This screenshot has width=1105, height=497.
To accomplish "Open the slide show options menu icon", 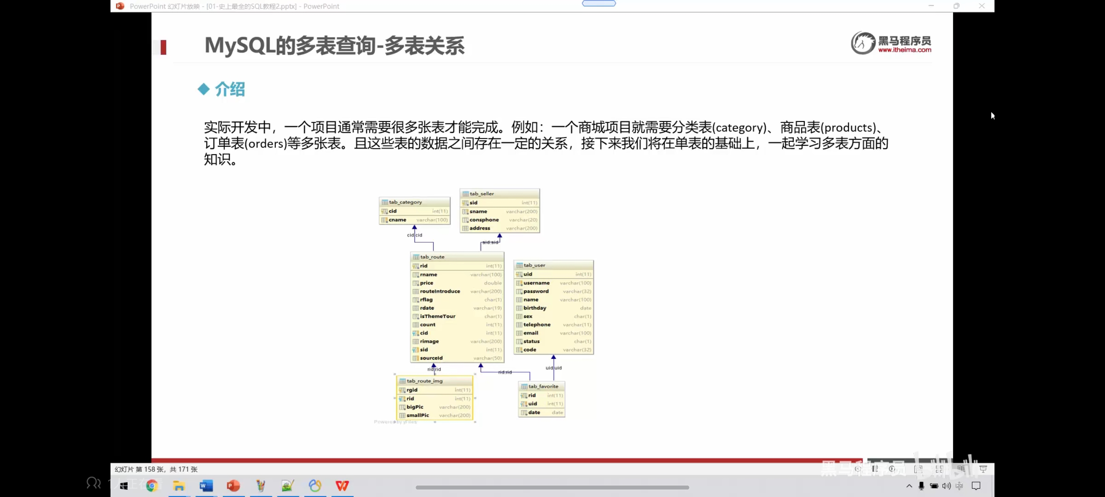I will pyautogui.click(x=875, y=469).
